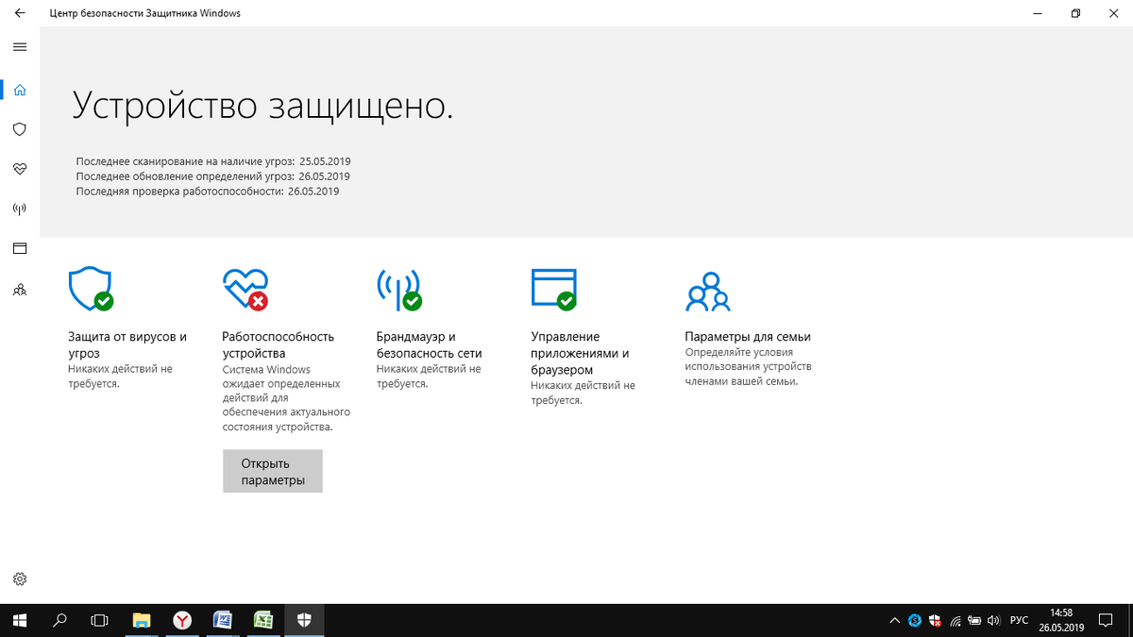Click Windows Defender taskbar shield icon

click(304, 620)
